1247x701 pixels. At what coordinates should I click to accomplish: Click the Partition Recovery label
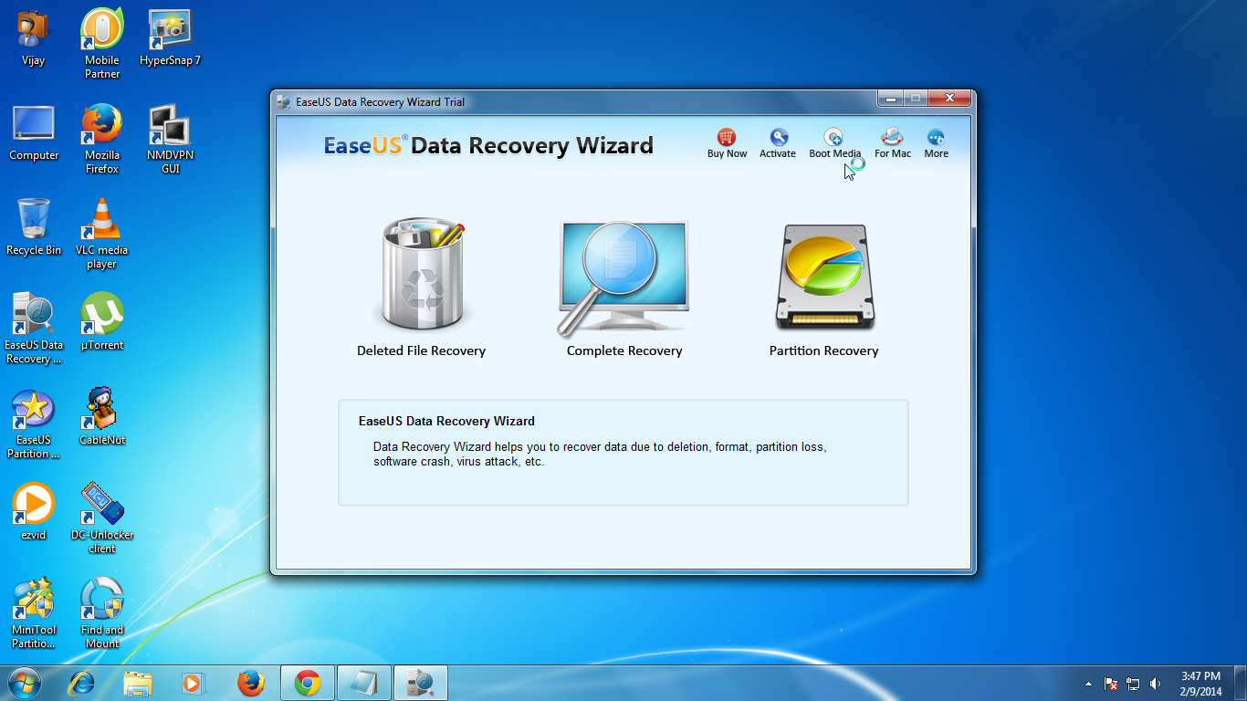click(823, 350)
